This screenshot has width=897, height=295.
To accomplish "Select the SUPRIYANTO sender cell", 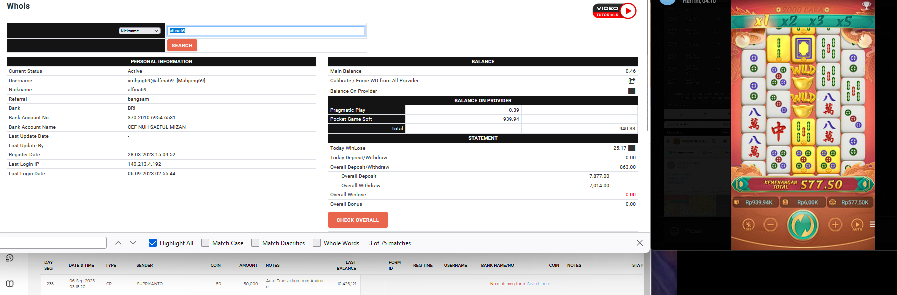I will pyautogui.click(x=150, y=284).
